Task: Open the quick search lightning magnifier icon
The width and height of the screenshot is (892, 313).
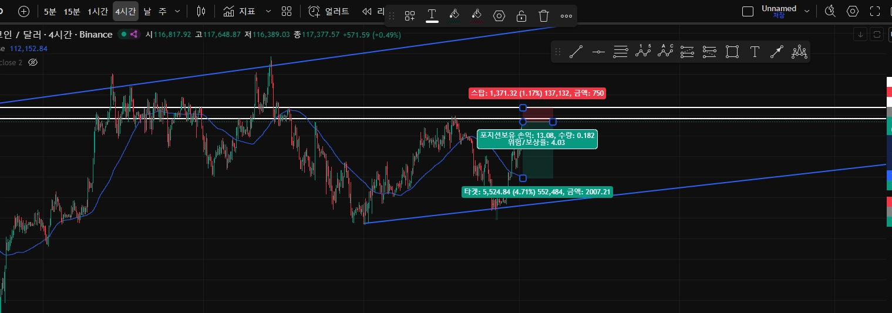Action: [x=830, y=11]
